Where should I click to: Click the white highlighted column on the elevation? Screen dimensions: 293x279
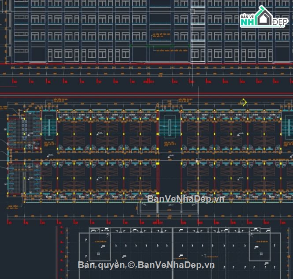[198, 31]
